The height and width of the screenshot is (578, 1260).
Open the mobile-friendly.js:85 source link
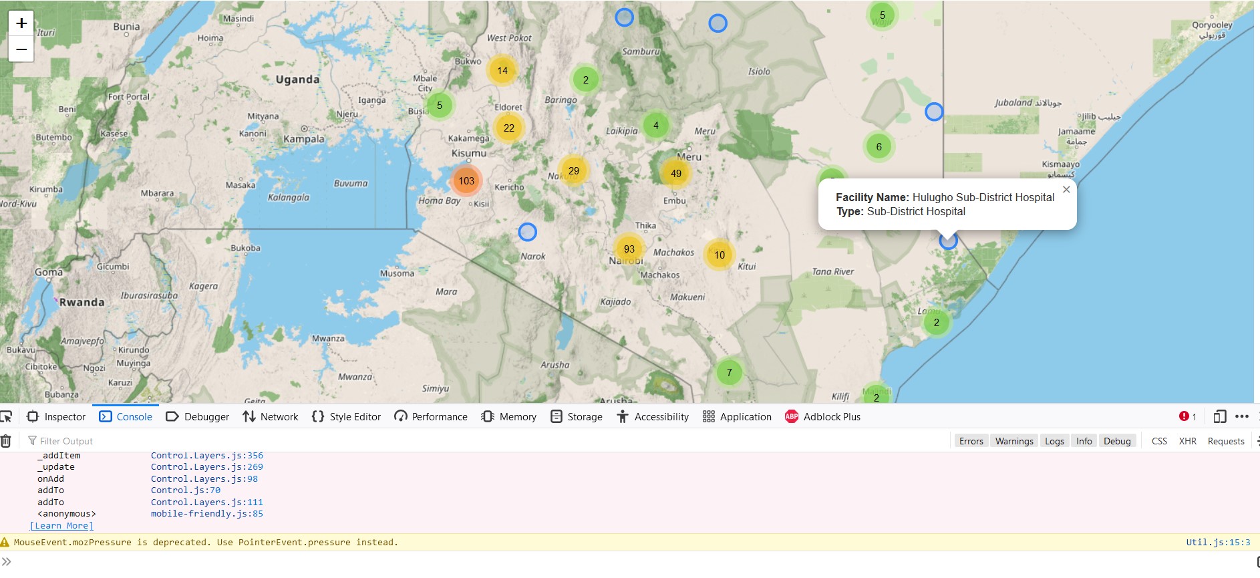(x=206, y=514)
